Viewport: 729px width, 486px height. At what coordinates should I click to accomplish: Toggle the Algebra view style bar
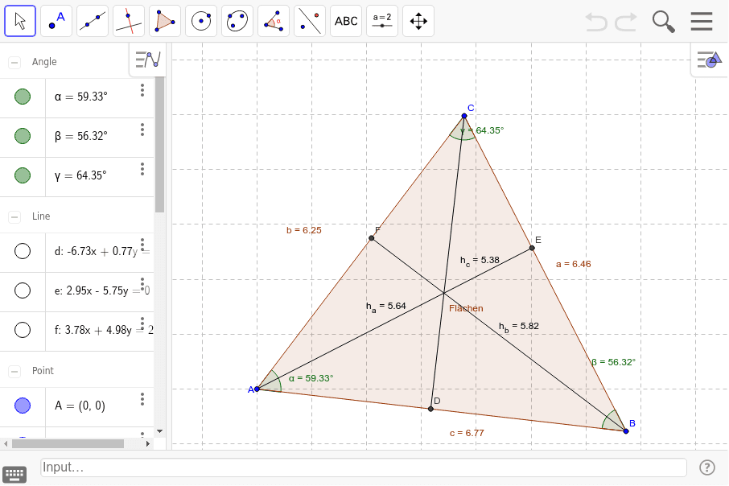(148, 60)
